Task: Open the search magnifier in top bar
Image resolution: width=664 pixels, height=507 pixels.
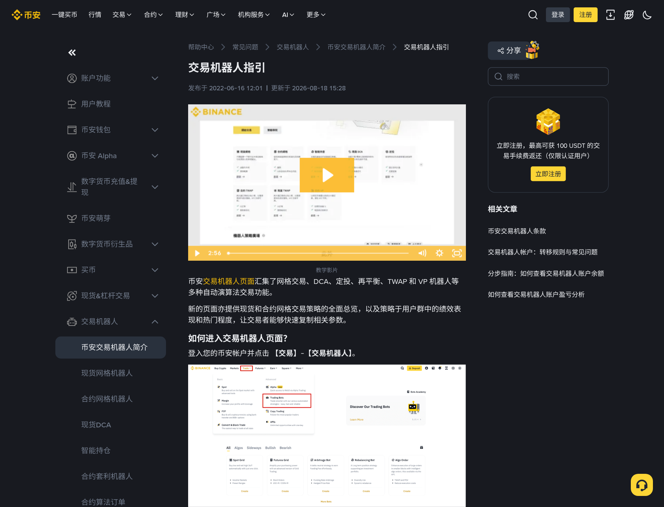Action: (533, 15)
